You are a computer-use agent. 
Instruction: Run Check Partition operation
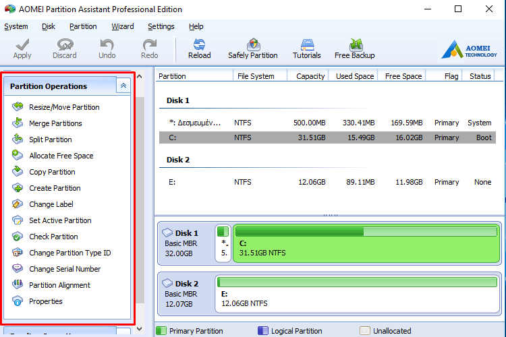(53, 237)
